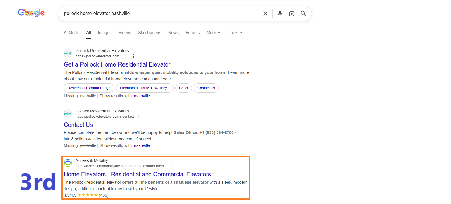
Task: Click the (400) review count
Action: [104, 195]
